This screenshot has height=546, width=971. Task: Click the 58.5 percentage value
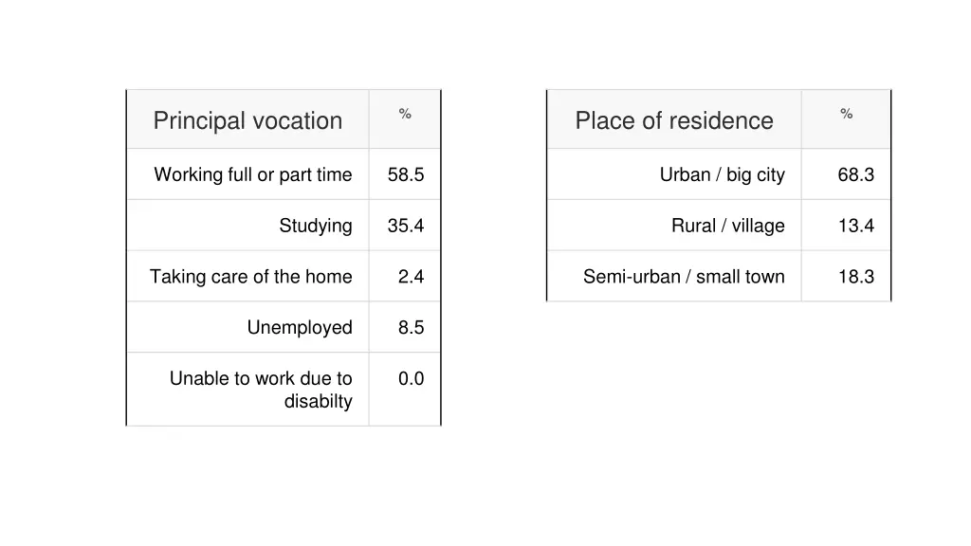click(x=406, y=174)
